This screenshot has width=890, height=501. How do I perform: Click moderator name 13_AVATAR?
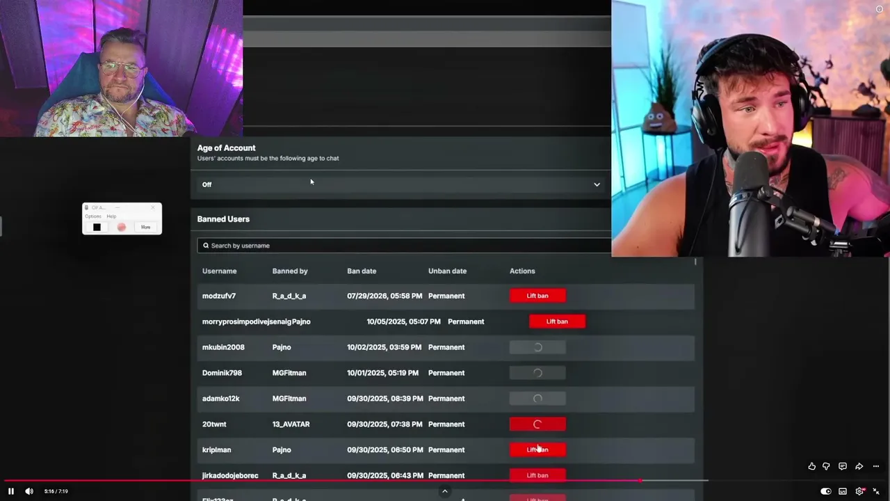[x=291, y=424]
